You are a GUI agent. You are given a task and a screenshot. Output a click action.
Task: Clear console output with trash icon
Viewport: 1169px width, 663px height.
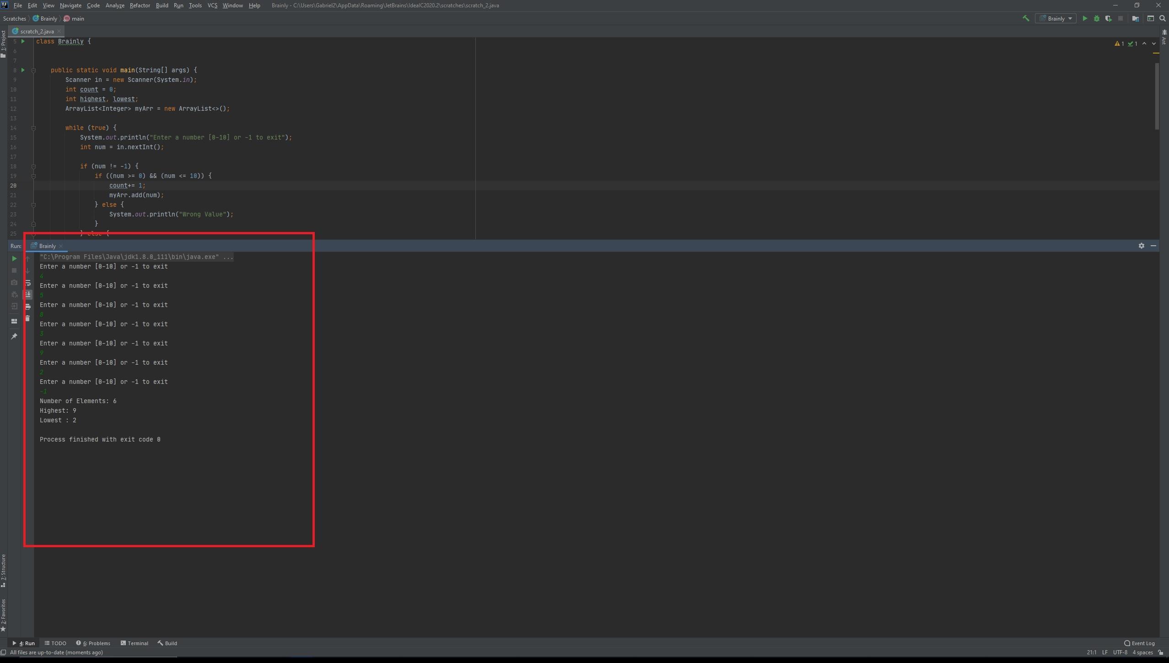coord(27,318)
